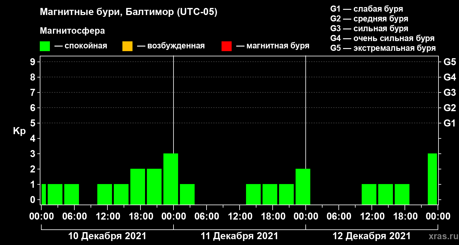Click the 'G1' label on the right axis
This screenshot has width=459, height=245.
click(450, 123)
